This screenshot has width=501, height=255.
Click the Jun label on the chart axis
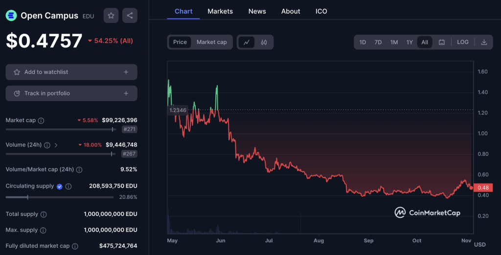click(x=220, y=240)
